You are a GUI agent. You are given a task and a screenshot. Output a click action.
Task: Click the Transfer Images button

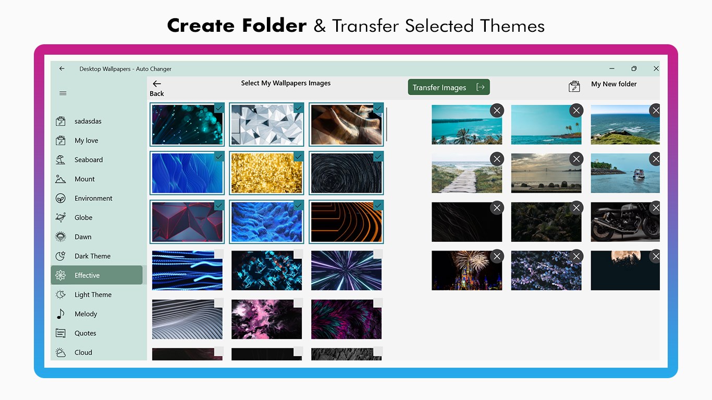(x=448, y=87)
